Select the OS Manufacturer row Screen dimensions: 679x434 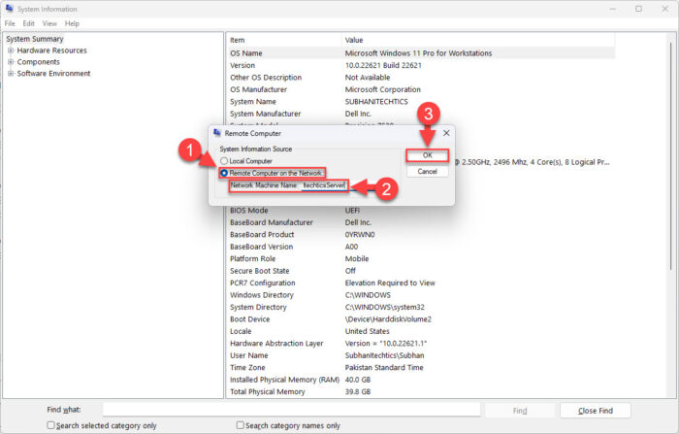coord(421,89)
